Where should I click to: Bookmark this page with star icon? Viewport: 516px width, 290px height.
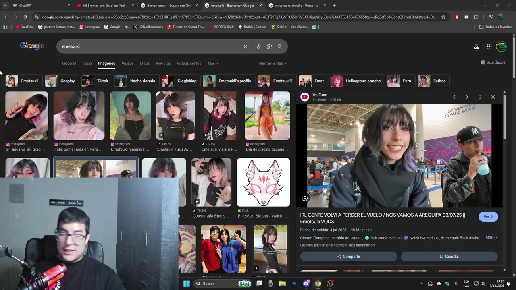point(443,17)
